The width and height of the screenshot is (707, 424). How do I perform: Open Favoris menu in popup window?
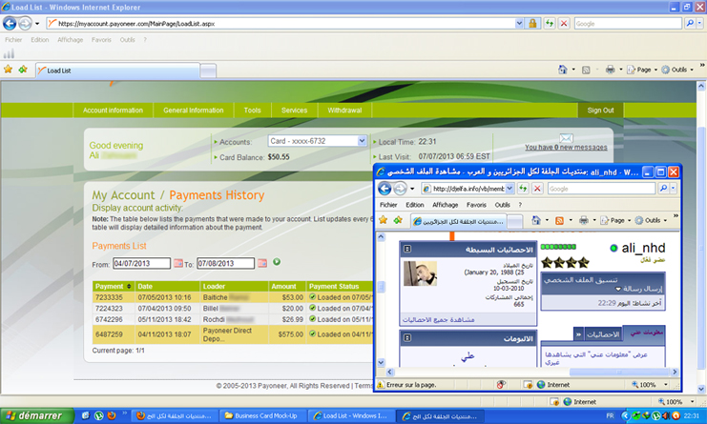(x=476, y=205)
